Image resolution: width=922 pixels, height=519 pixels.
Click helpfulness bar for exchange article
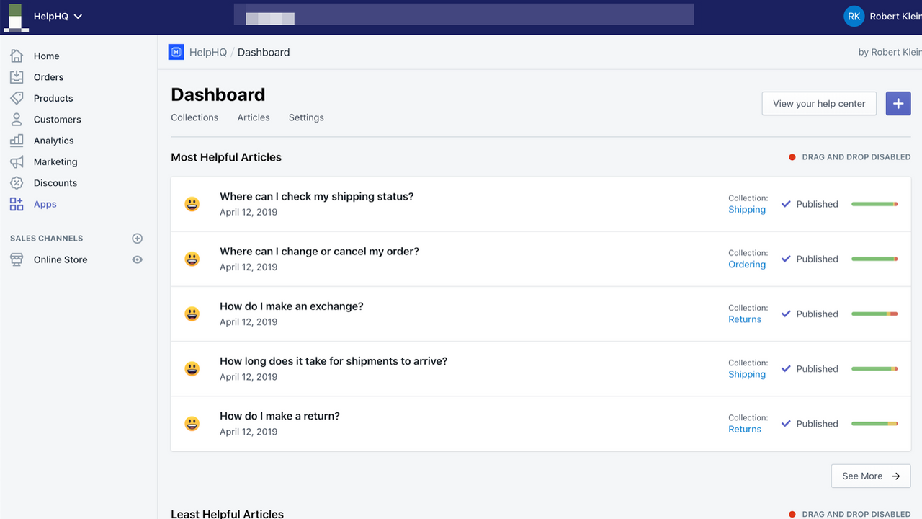click(x=874, y=314)
